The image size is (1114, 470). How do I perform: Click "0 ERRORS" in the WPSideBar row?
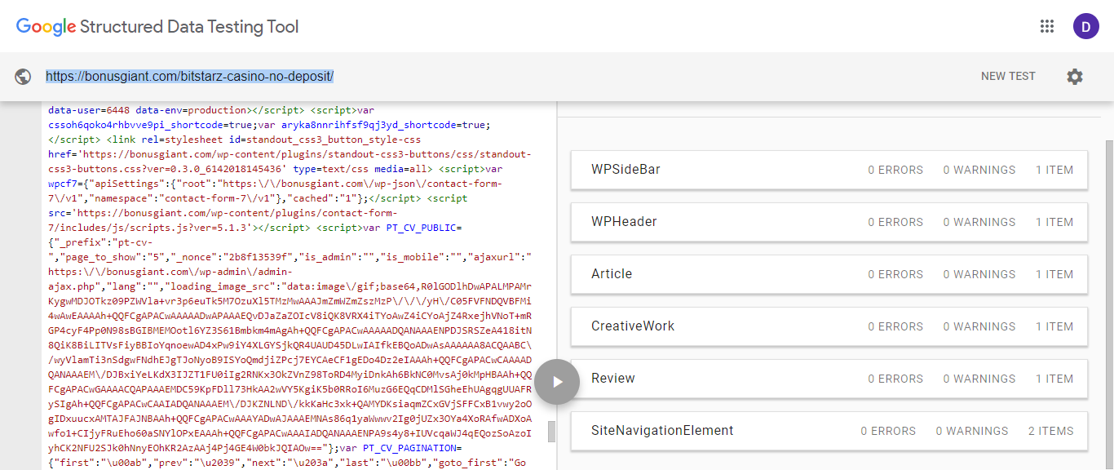(895, 170)
